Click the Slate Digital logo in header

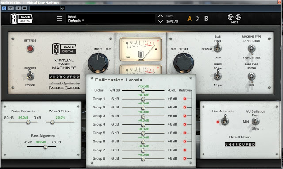21,19
